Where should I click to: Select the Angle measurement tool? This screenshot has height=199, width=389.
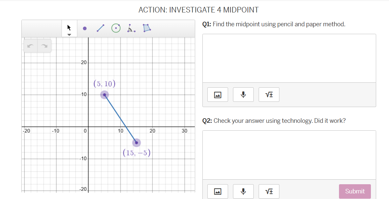pyautogui.click(x=131, y=28)
